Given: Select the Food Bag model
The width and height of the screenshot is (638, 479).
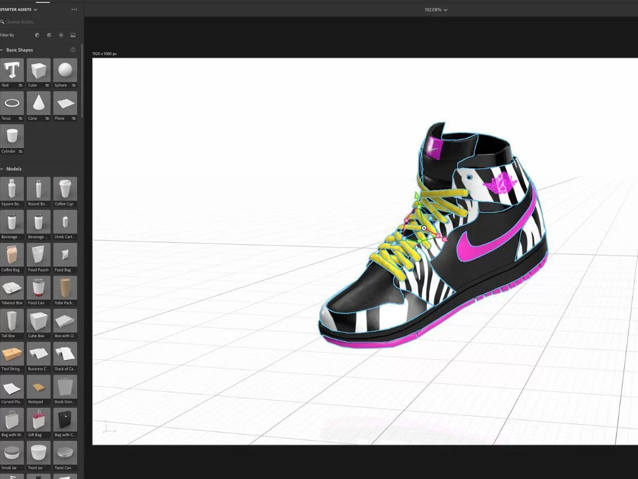Looking at the screenshot, I should pyautogui.click(x=65, y=255).
